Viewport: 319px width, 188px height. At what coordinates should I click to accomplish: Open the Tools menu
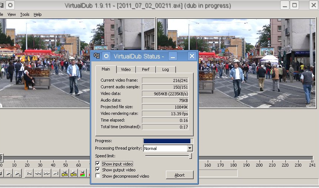[x=25, y=14]
